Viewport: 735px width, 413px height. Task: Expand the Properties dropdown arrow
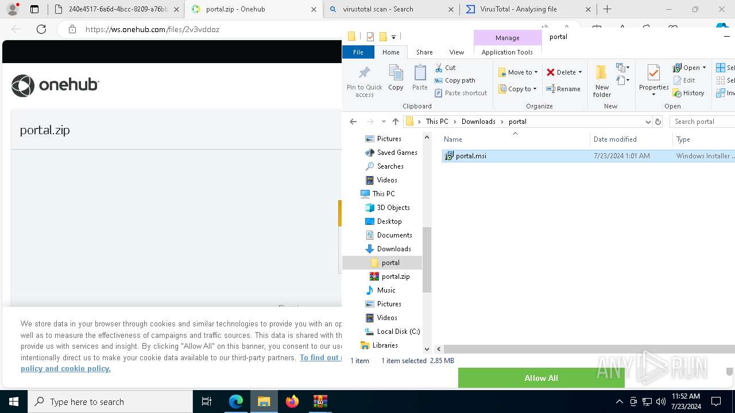pyautogui.click(x=653, y=95)
